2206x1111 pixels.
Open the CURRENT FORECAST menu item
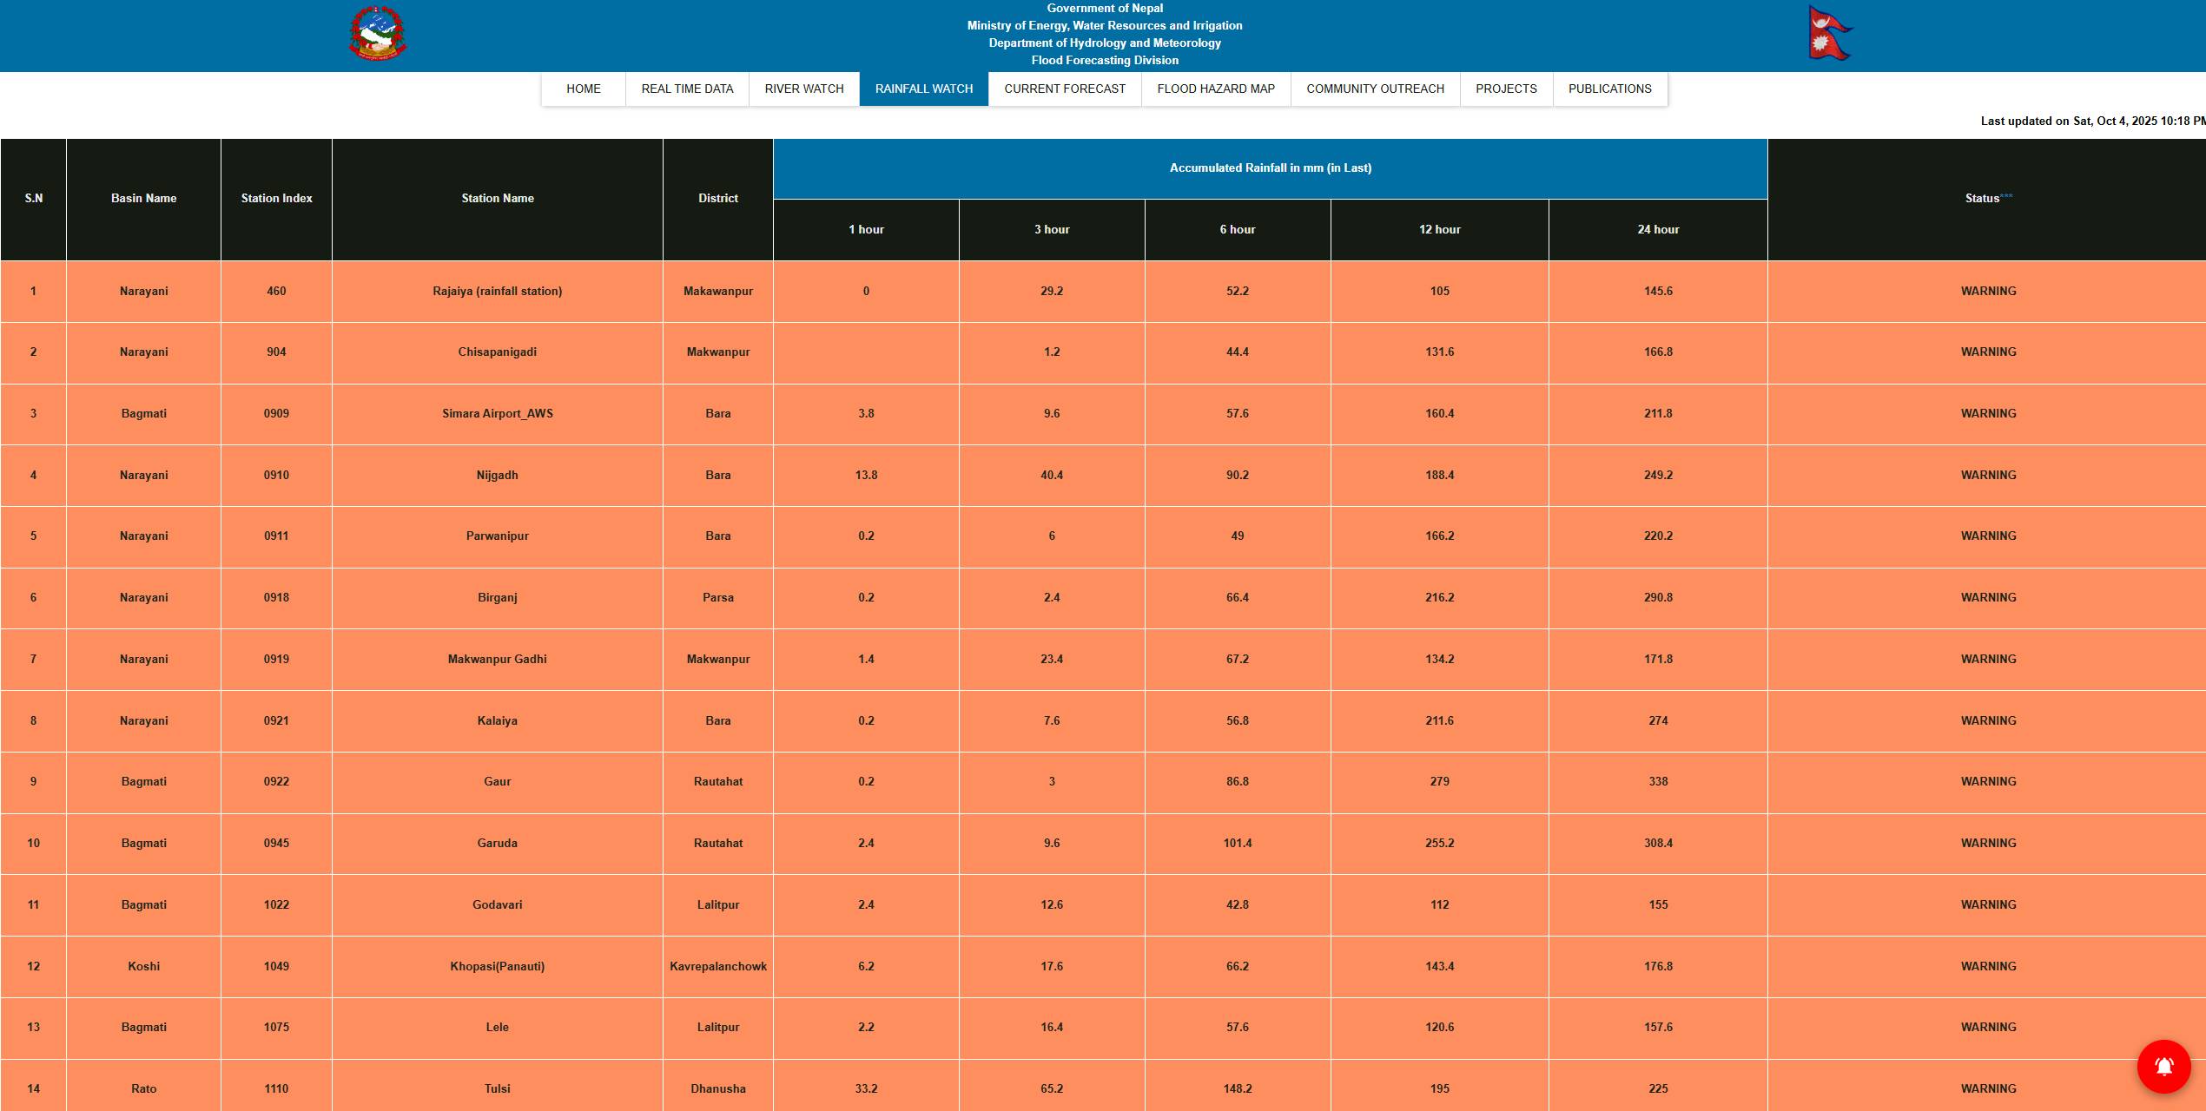(1064, 89)
